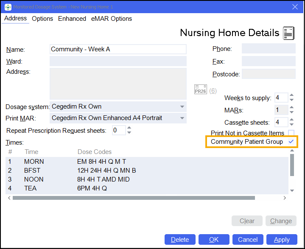This screenshot has width=305, height=249.
Task: Click the Delete button
Action: click(180, 240)
